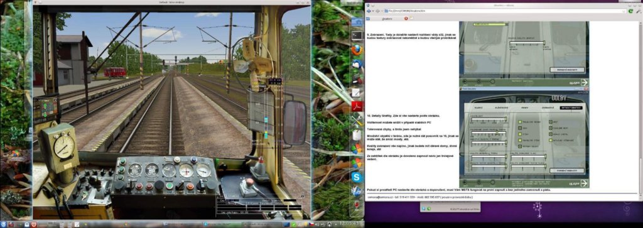
Task: Open Thunderbird mail from the dock
Action: click(357, 65)
